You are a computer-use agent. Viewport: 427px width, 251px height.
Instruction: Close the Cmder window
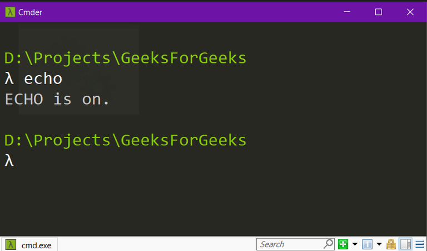[x=409, y=12]
